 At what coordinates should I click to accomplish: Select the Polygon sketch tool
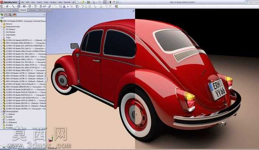pyautogui.click(x=40, y=7)
